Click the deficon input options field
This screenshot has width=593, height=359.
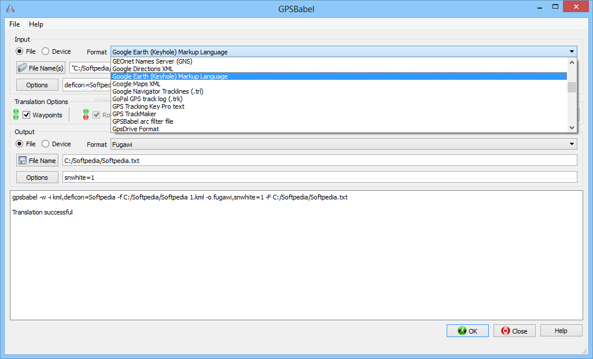pyautogui.click(x=87, y=84)
